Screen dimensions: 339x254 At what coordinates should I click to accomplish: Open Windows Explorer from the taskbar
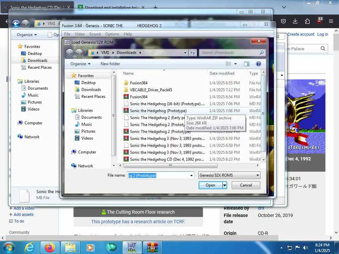click(71, 247)
